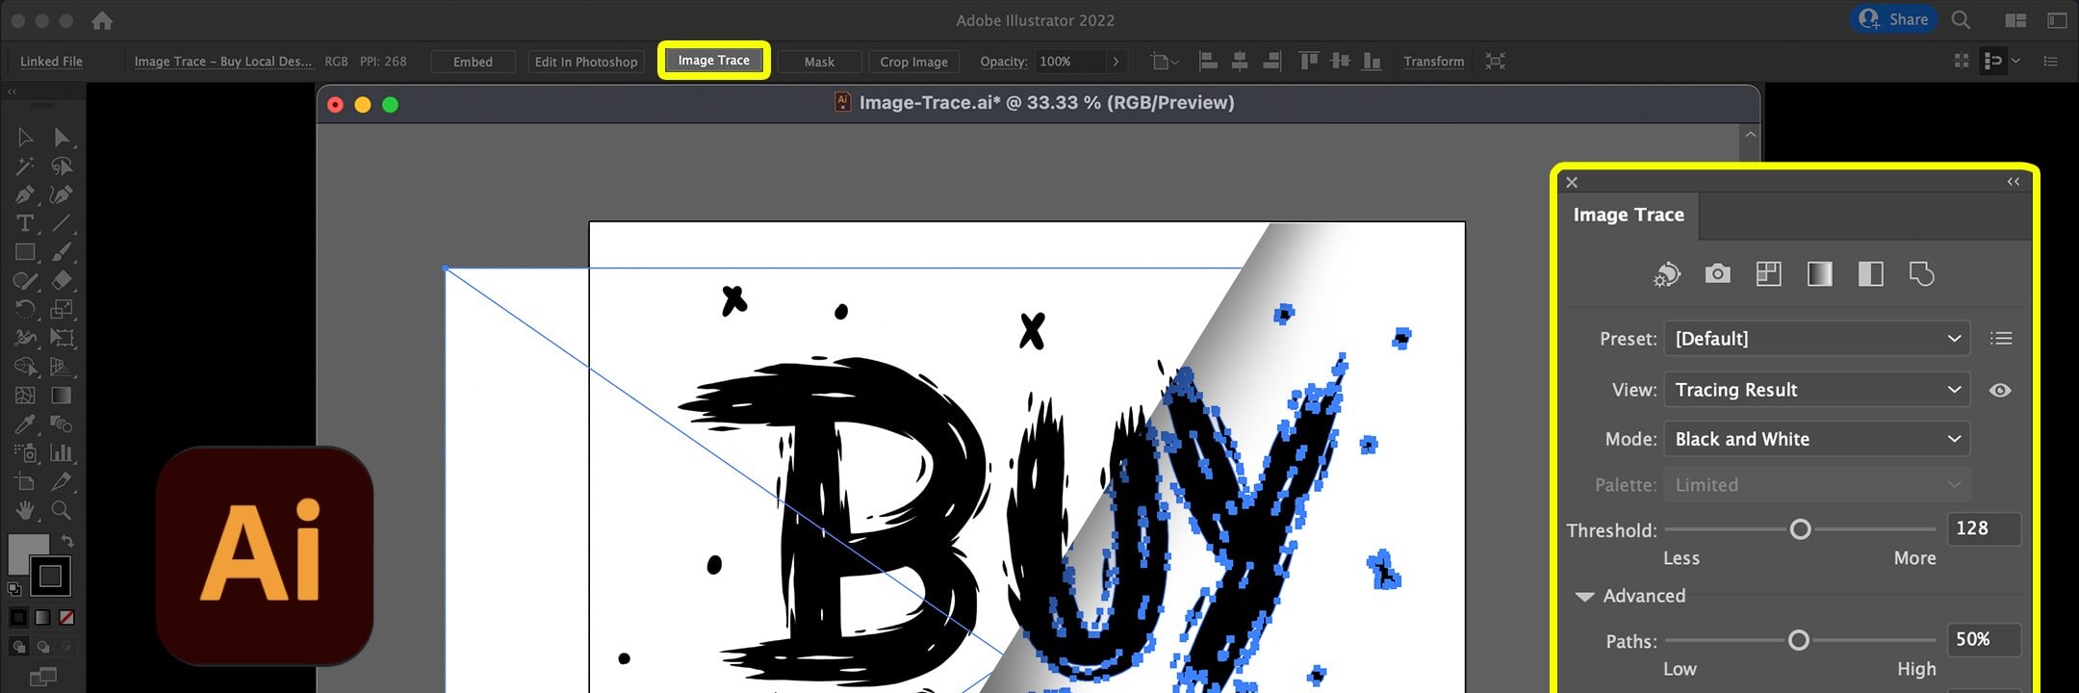Click the Crop Image button
This screenshot has width=2079, height=693.
pos(913,62)
